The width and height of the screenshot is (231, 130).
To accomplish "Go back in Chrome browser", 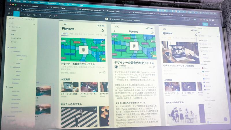I will coord(10,9).
